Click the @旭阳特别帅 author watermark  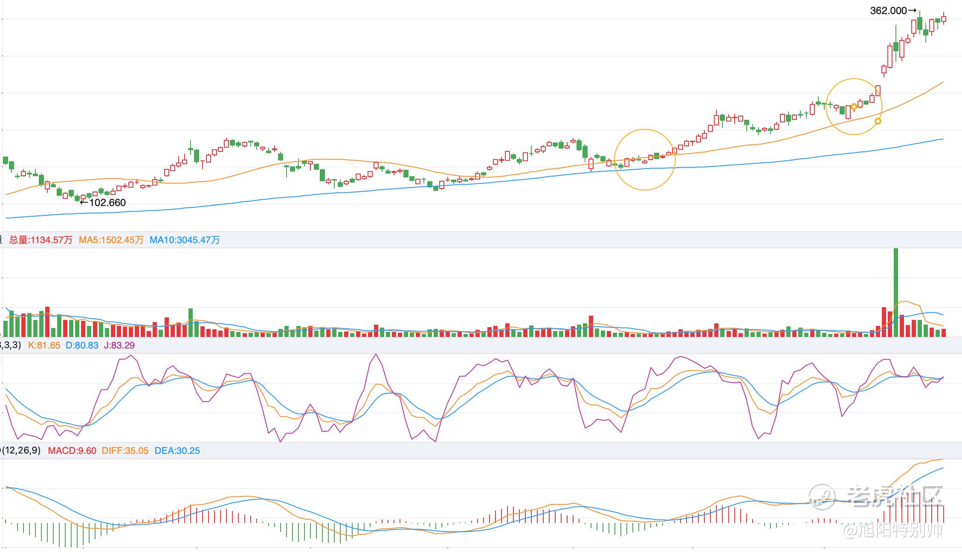(893, 530)
